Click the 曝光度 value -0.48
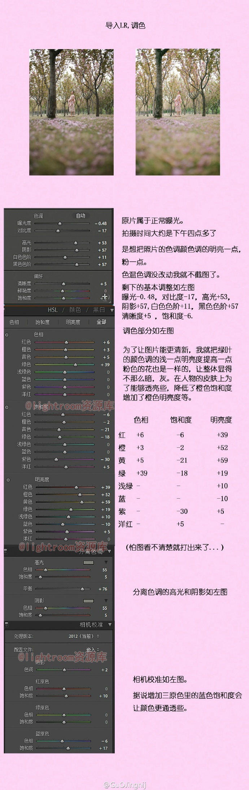Viewport: 249px width, 790px height. click(x=101, y=223)
